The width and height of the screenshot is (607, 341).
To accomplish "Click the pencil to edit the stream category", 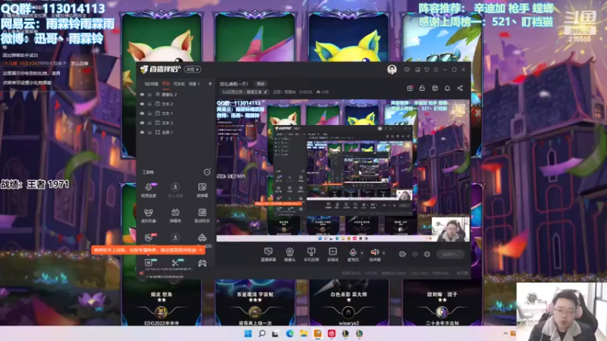I will [x=266, y=92].
